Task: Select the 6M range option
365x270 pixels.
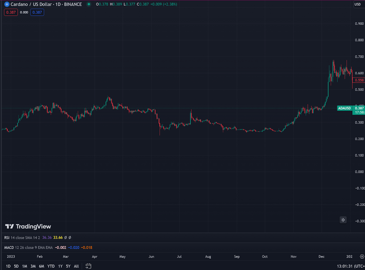Action: coord(41,266)
